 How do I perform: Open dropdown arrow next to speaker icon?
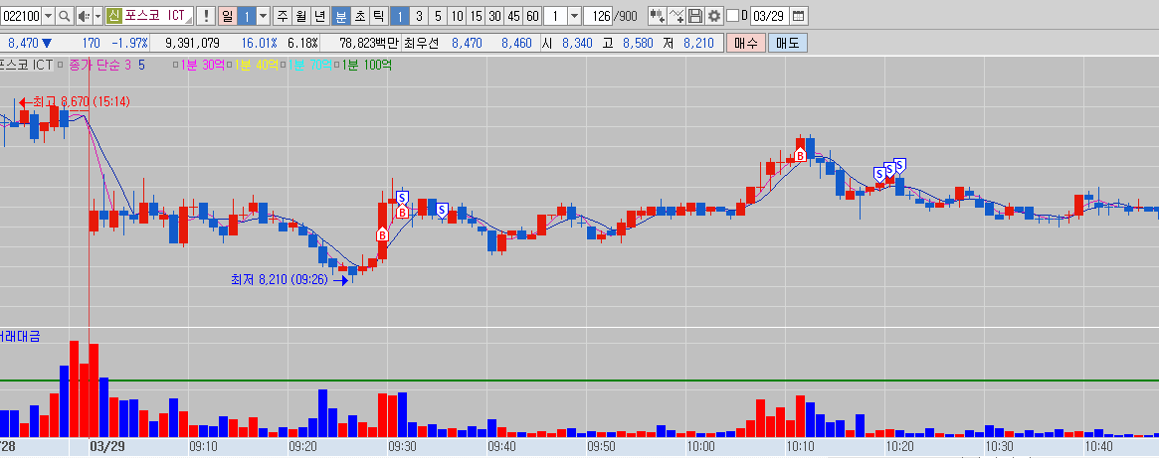pos(97,16)
